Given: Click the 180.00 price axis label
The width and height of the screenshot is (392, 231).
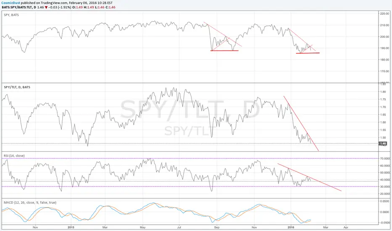Looking at the screenshot, I should pos(384,60).
